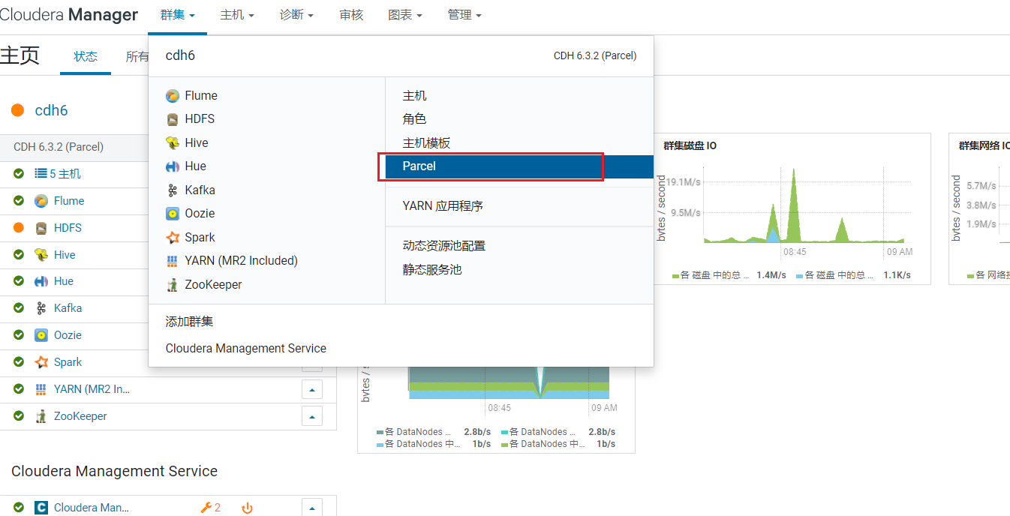Click the Spark icon in the left service list
The image size is (1010, 516).
41,362
